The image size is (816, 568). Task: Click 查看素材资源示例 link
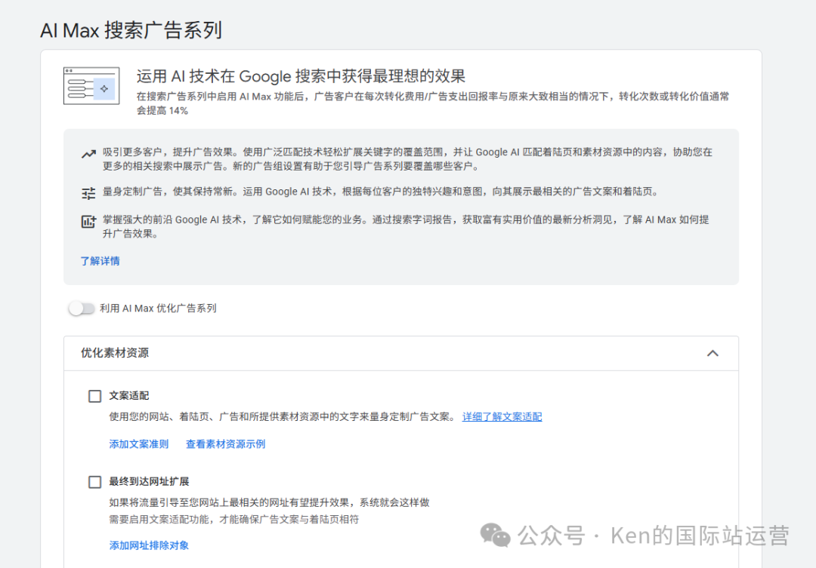[226, 444]
